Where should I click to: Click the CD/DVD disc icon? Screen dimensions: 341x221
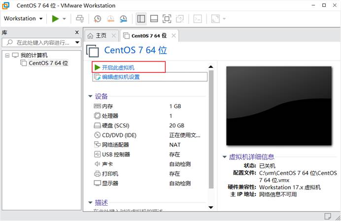click(97, 135)
